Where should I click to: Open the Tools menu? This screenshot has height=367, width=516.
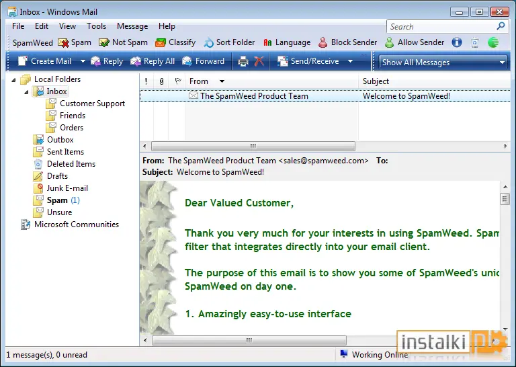97,26
